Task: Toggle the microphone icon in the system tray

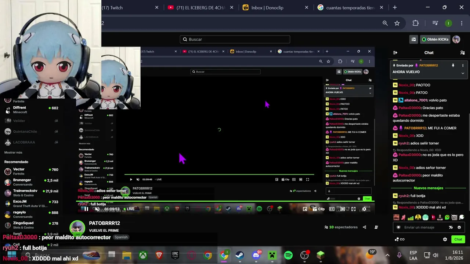Action: [x=399, y=255]
